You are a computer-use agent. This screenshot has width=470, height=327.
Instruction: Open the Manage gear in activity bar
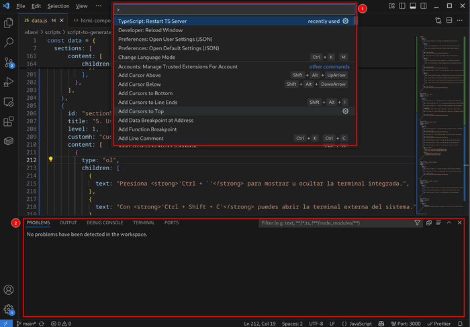[x=9, y=310]
